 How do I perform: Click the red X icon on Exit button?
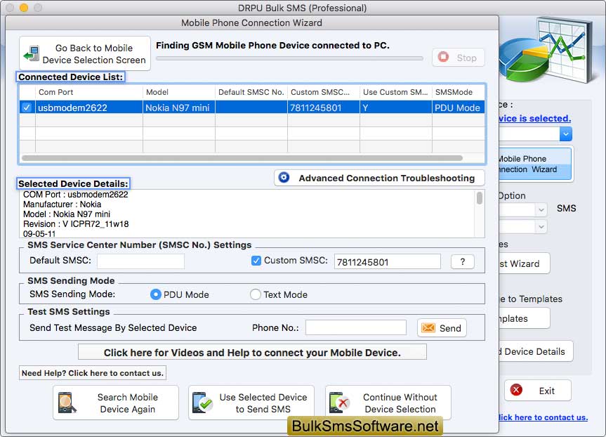click(516, 390)
